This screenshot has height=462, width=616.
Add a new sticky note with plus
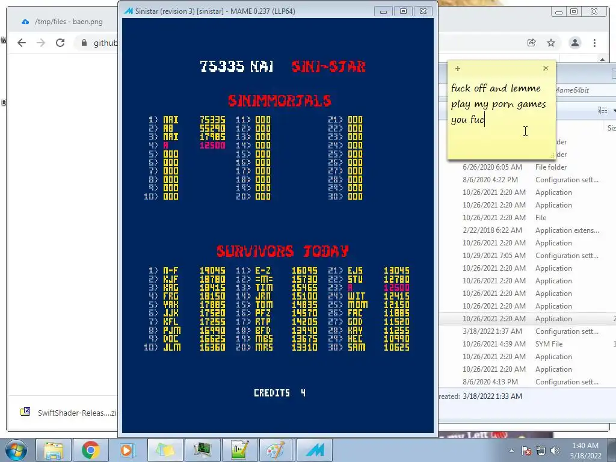pyautogui.click(x=458, y=69)
